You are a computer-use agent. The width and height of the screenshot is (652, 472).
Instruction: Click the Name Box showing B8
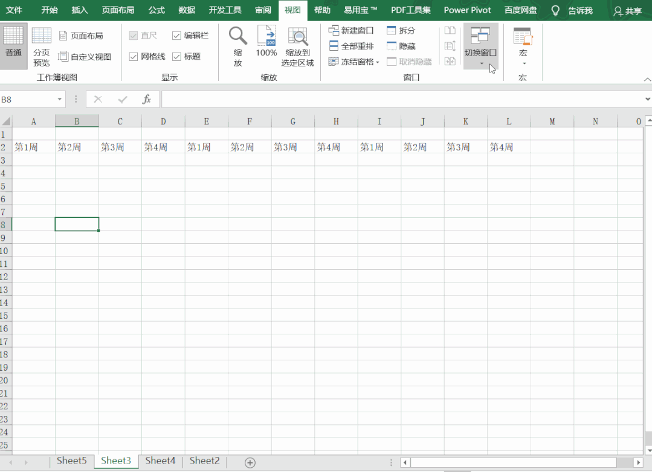pyautogui.click(x=27, y=100)
